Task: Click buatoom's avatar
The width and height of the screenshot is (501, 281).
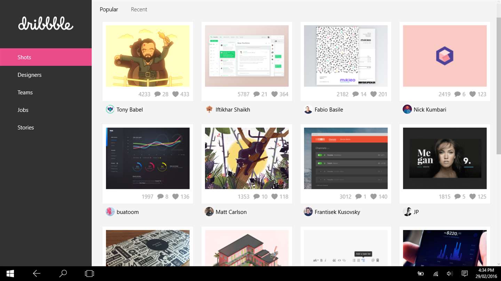Action: click(x=110, y=212)
